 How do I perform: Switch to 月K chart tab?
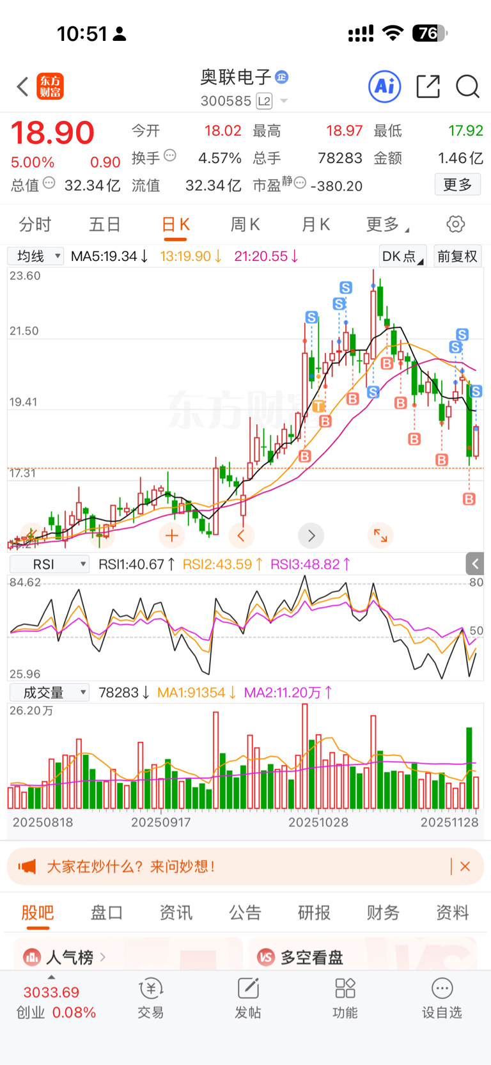point(315,225)
